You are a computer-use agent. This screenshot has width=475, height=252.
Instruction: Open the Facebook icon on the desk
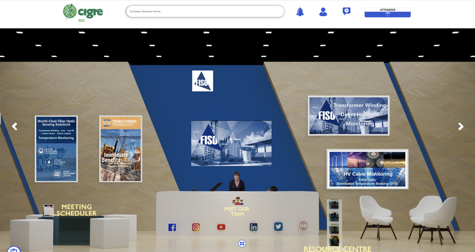click(x=172, y=227)
